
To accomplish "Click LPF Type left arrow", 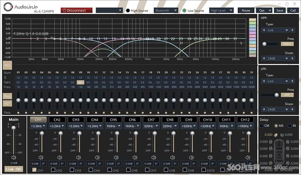I will pos(264,81).
